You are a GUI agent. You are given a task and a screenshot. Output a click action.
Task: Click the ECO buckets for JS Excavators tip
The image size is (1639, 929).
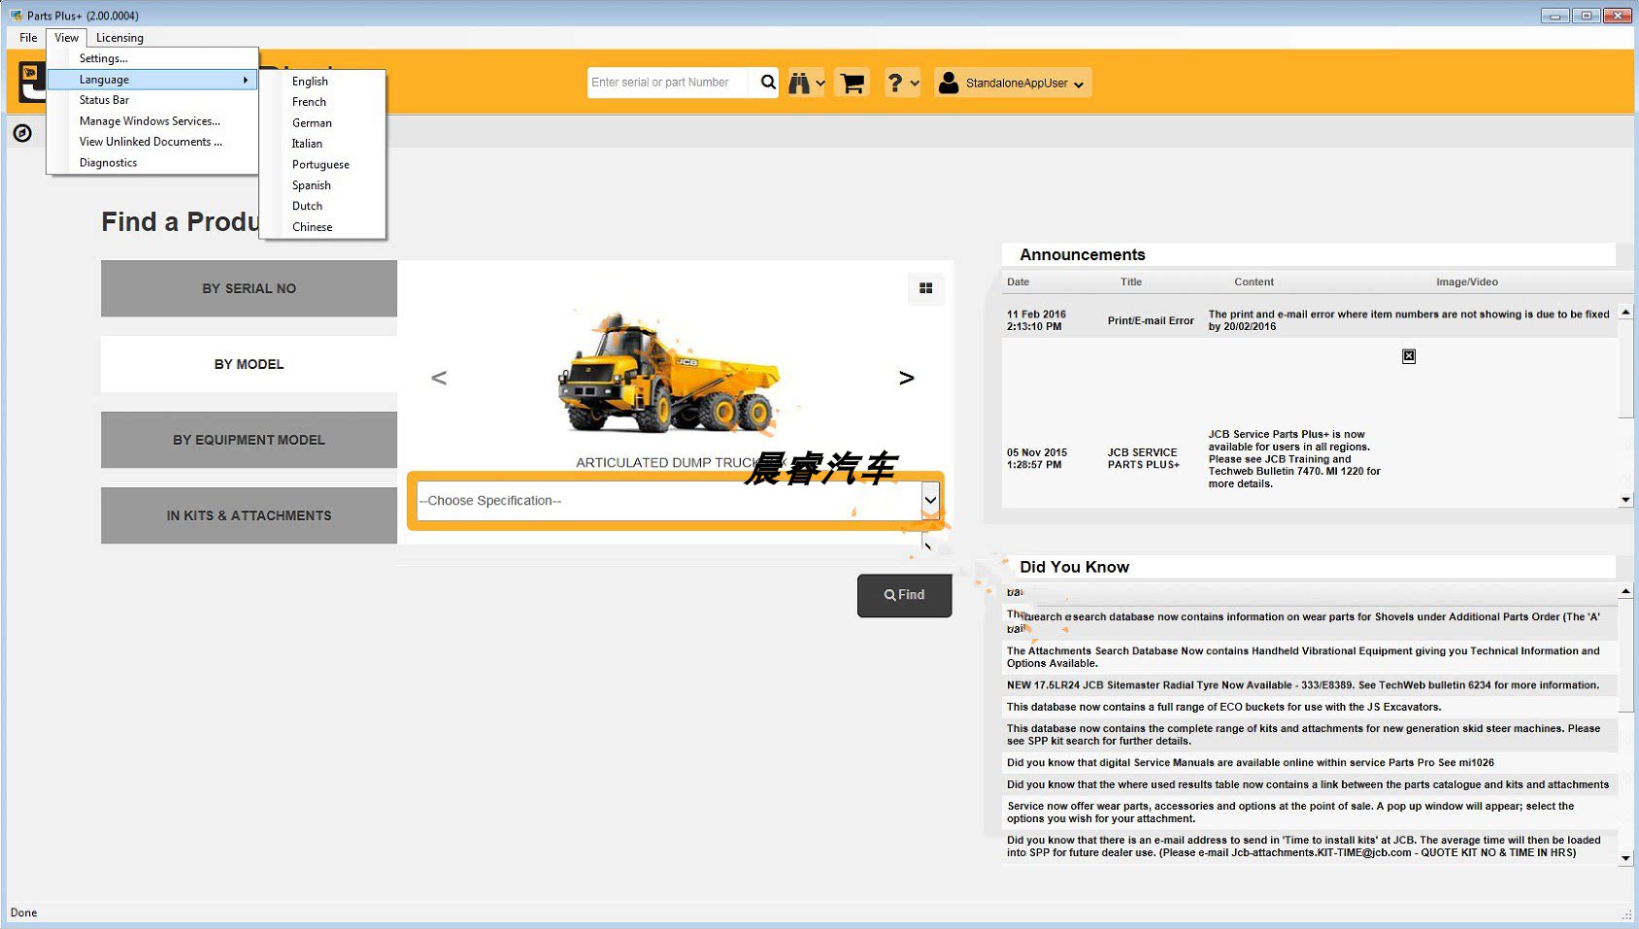[x=1223, y=707]
